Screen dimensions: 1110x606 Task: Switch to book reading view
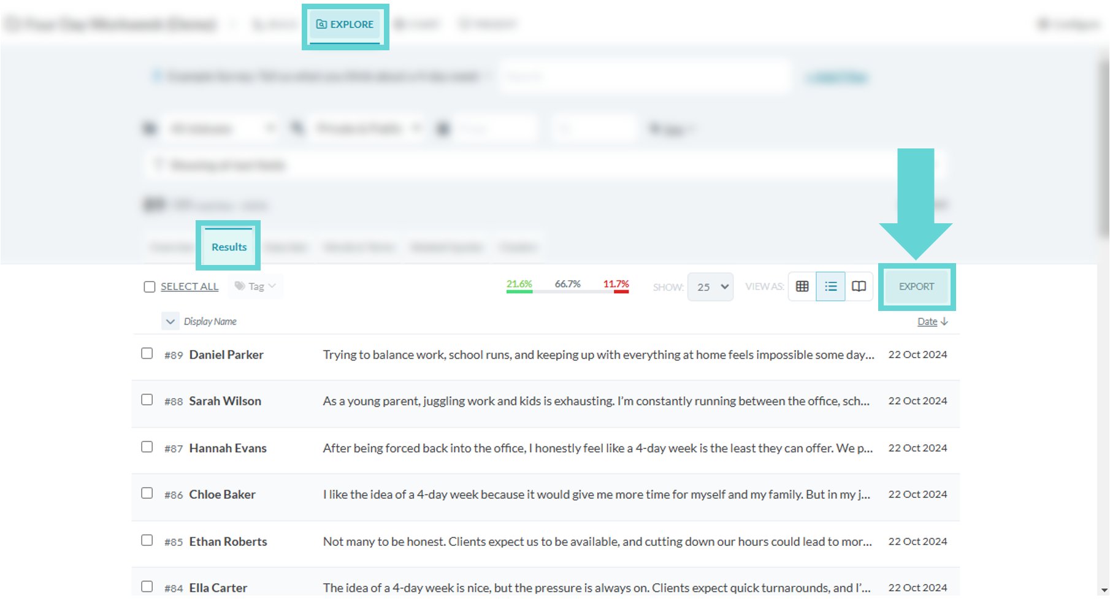tap(859, 286)
